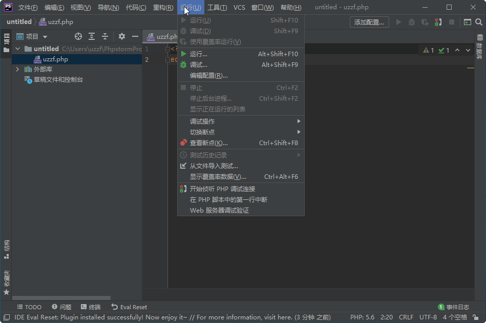This screenshot has width=486, height=323.
Task: Click the PHP: 5.6 language level status
Action: [x=362, y=317]
